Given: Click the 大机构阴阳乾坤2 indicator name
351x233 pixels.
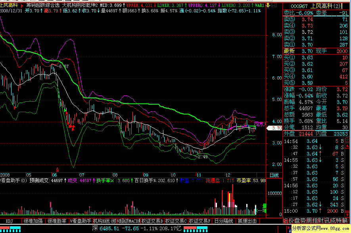Looking at the screenshot, I should 80,5.
